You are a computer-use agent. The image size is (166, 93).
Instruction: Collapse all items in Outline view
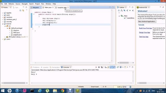119,10
